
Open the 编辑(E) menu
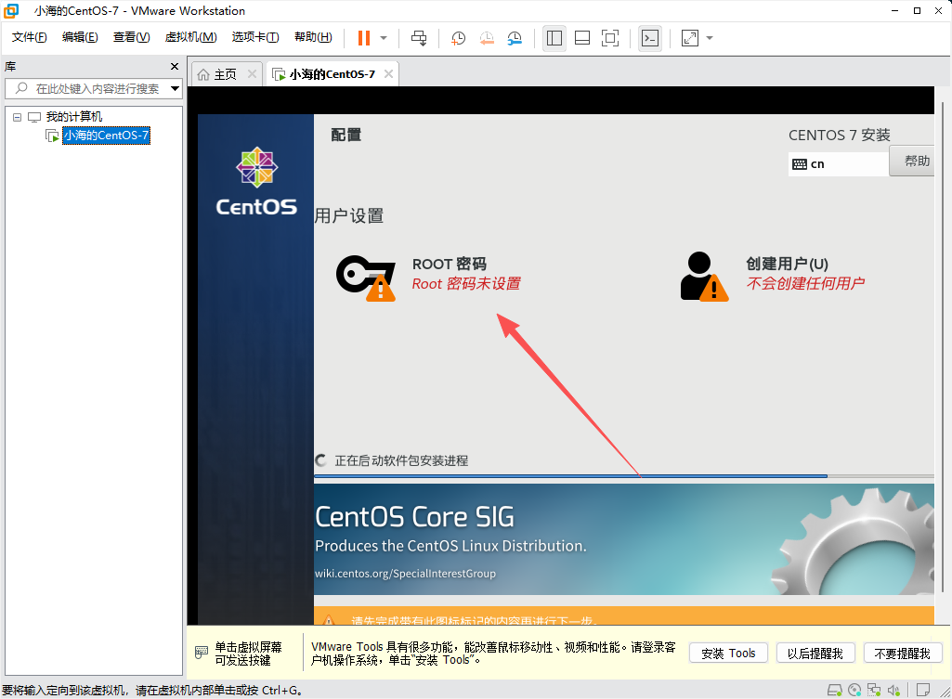point(80,37)
